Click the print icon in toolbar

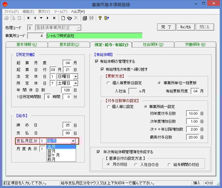[x=6, y=18]
